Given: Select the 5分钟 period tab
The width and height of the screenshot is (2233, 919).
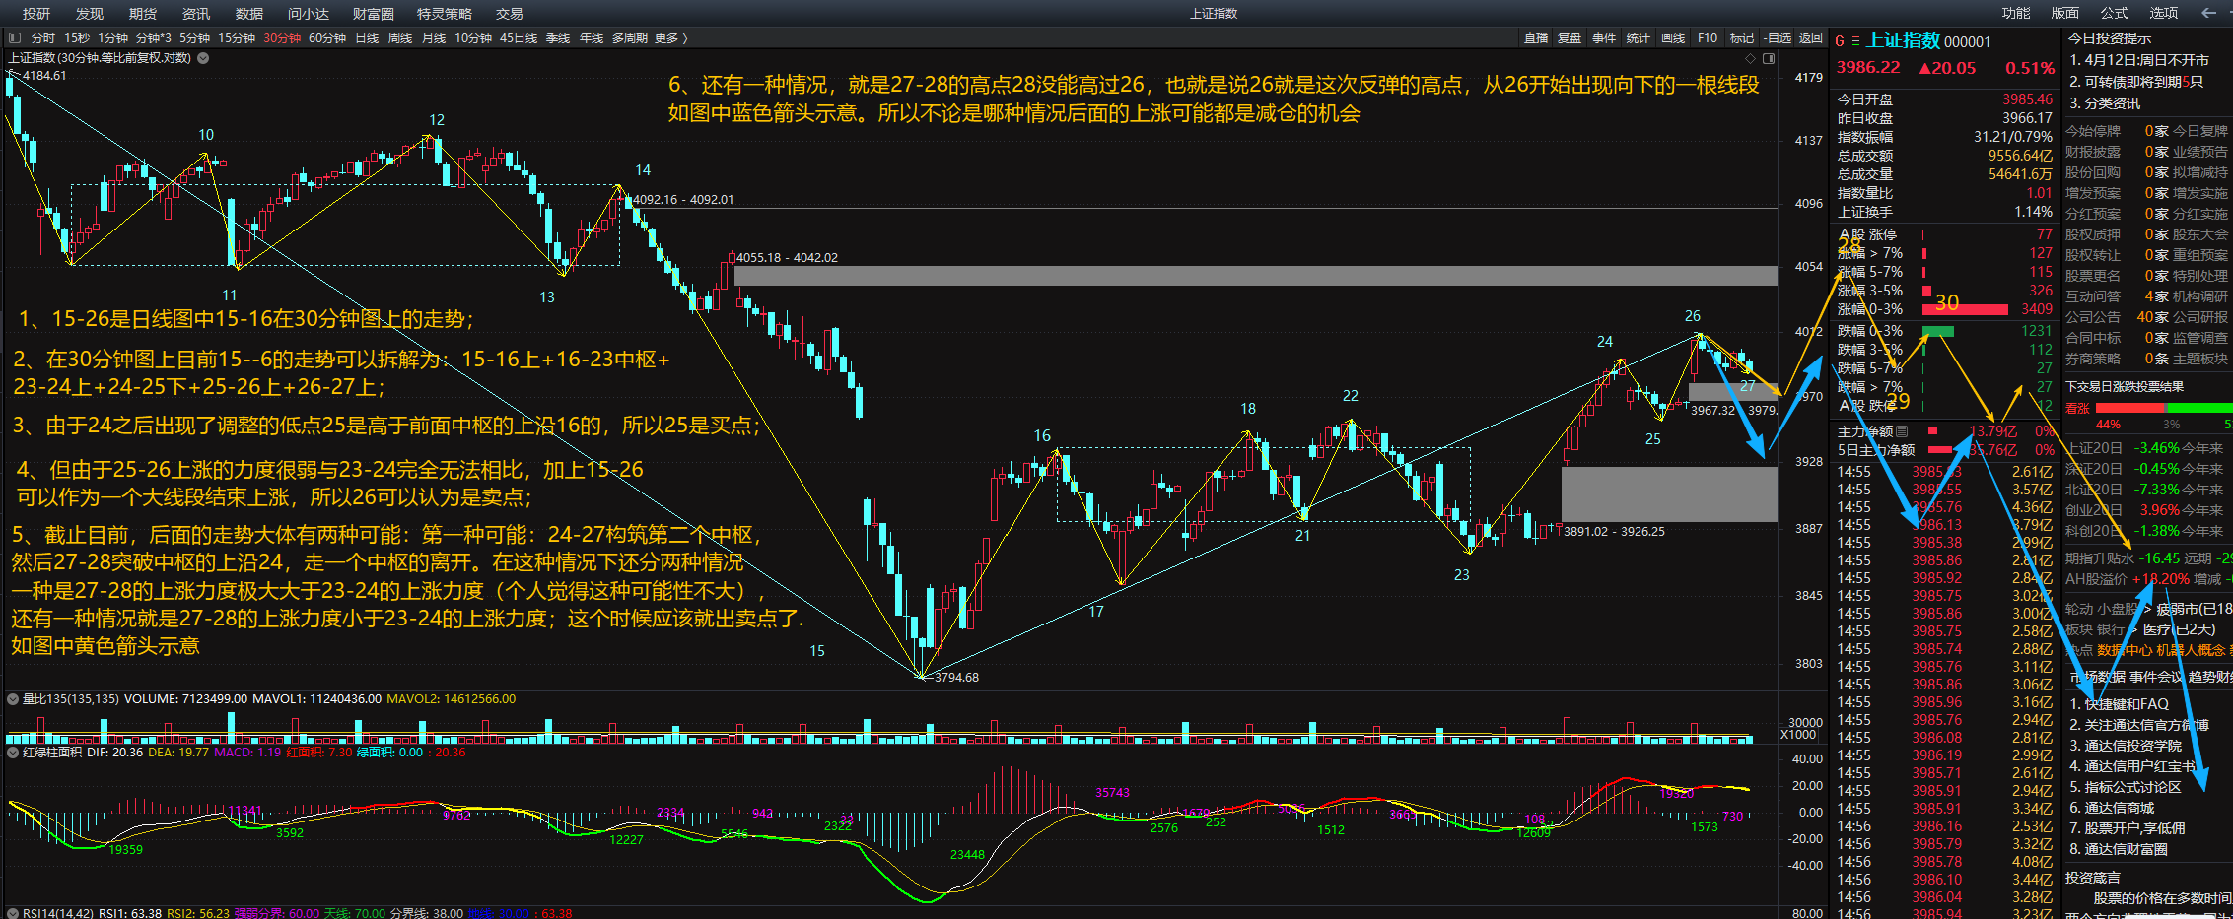Looking at the screenshot, I should 195,38.
